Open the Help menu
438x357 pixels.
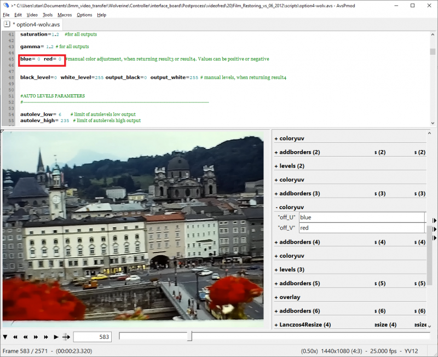point(102,15)
